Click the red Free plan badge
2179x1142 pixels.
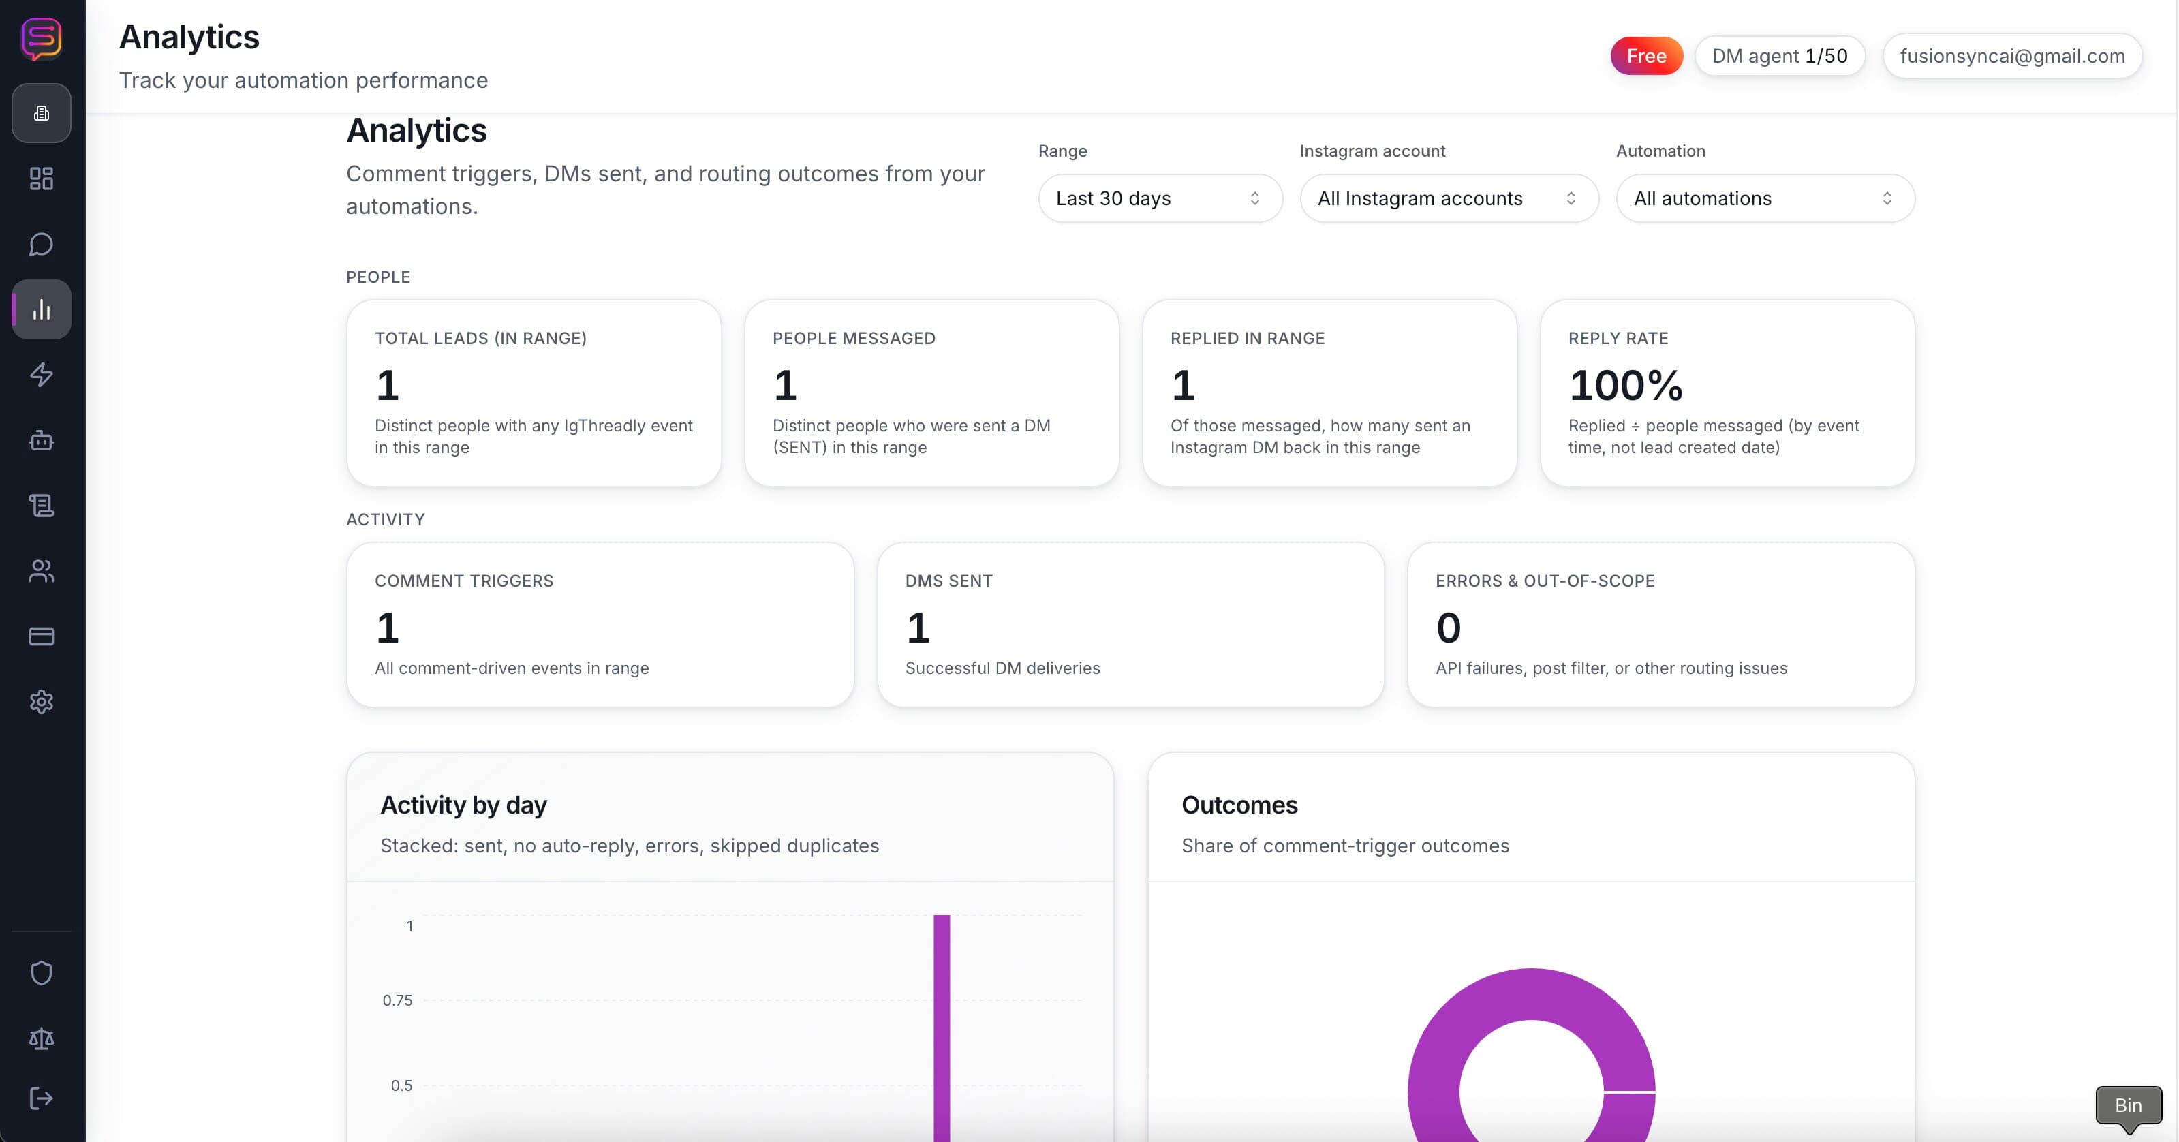point(1646,56)
